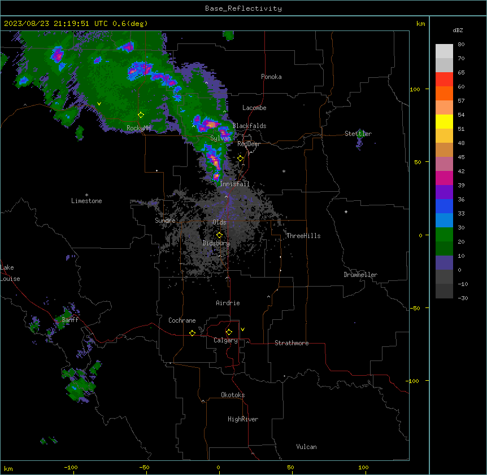The width and height of the screenshot is (487, 475).
Task: Click the Stettler city label
Action: (x=358, y=134)
